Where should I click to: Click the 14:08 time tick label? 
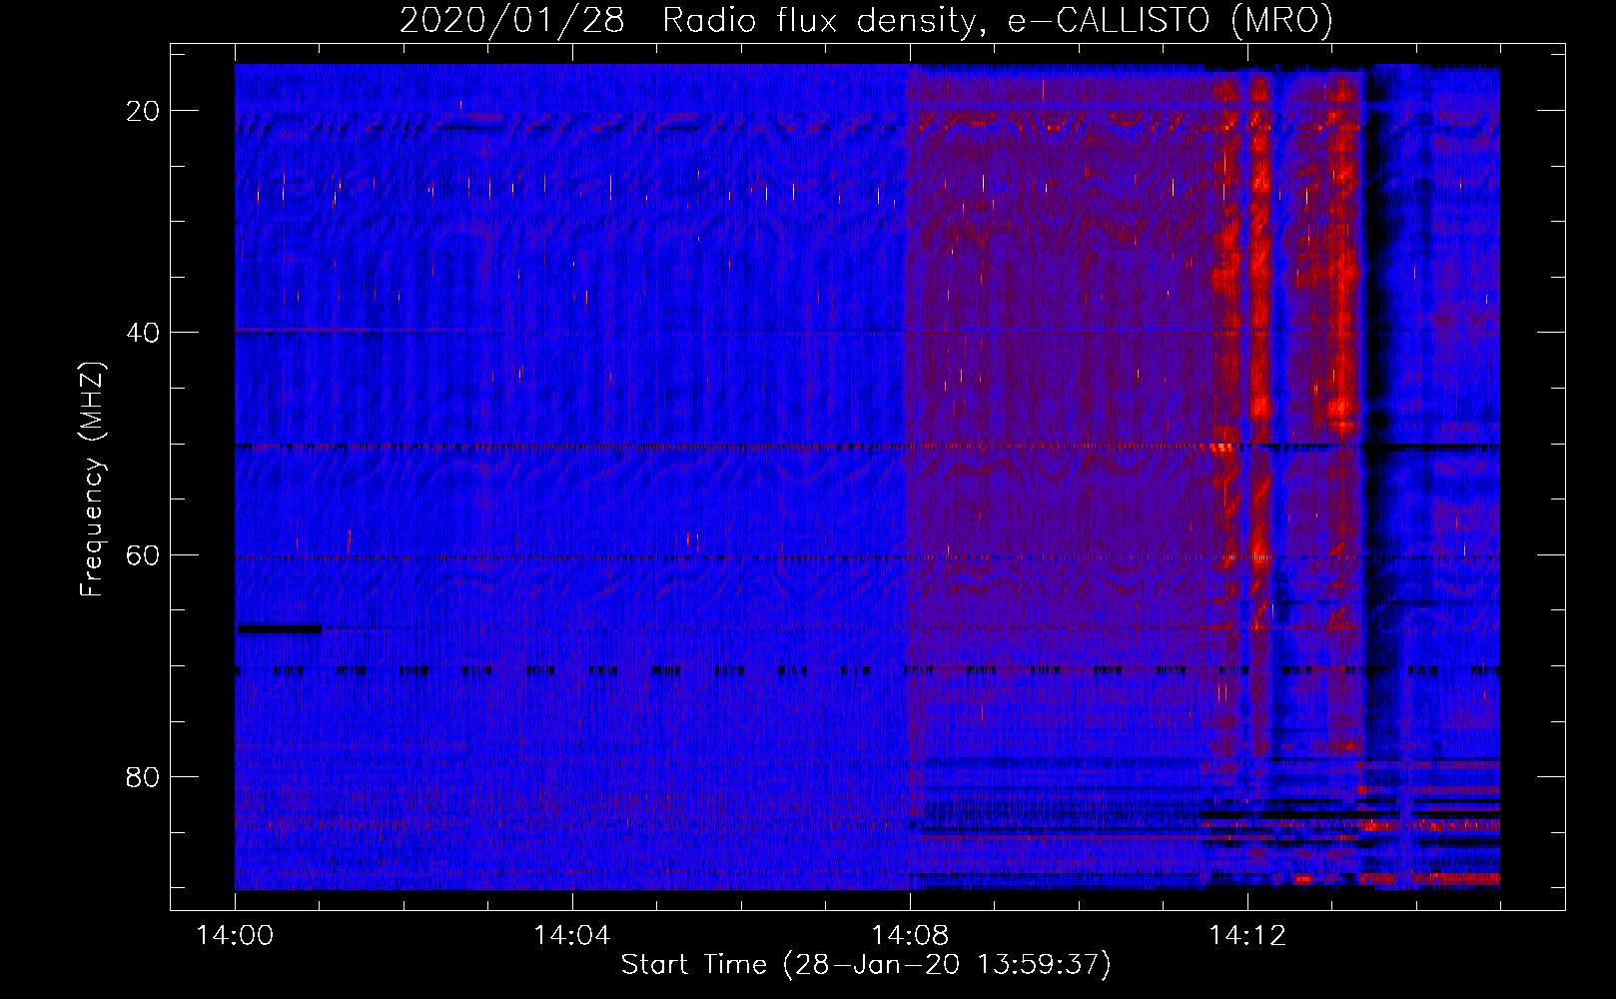click(909, 936)
